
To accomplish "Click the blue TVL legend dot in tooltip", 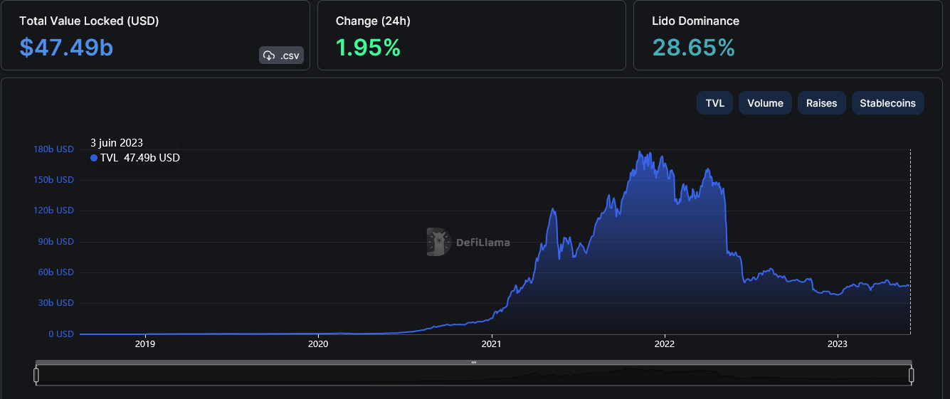I will (94, 158).
